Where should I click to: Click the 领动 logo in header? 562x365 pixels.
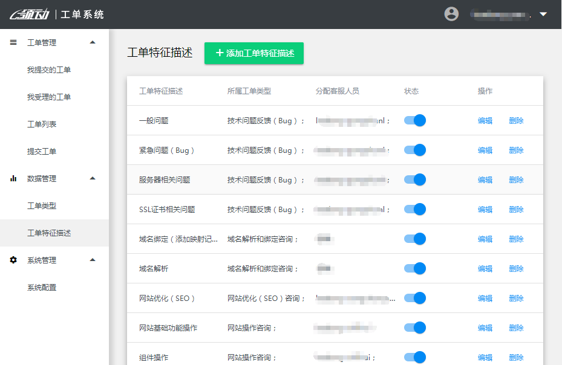[29, 14]
